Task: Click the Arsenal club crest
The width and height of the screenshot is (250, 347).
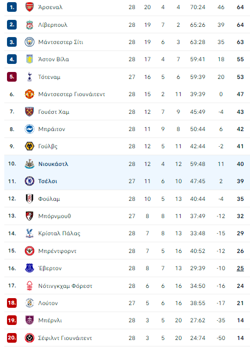Action: click(30, 7)
